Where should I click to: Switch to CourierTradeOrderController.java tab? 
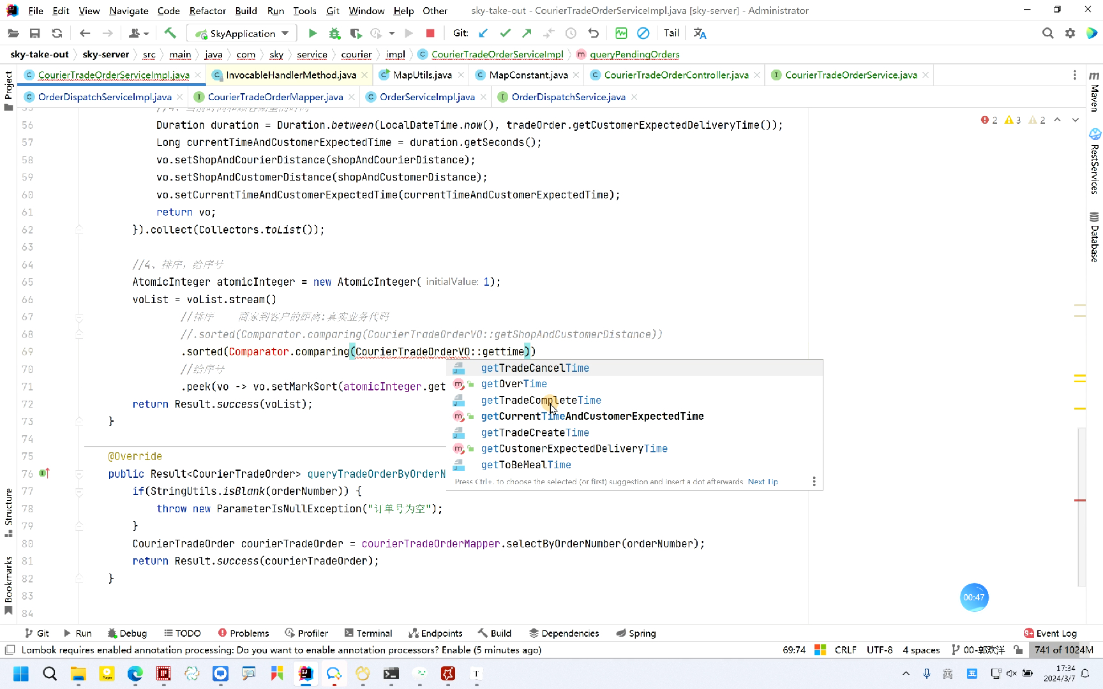click(x=676, y=75)
